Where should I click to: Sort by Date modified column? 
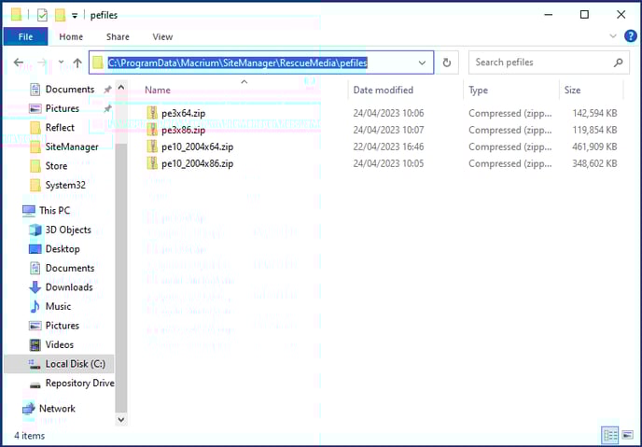(383, 91)
